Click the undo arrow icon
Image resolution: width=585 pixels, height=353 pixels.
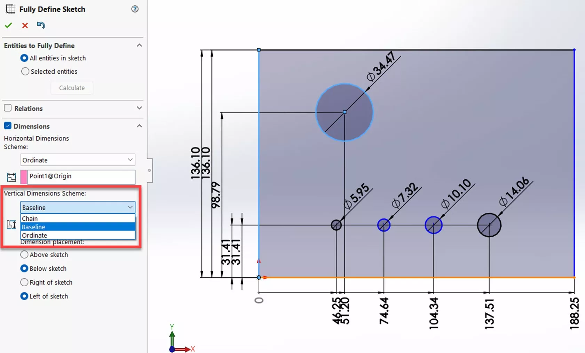pyautogui.click(x=41, y=25)
